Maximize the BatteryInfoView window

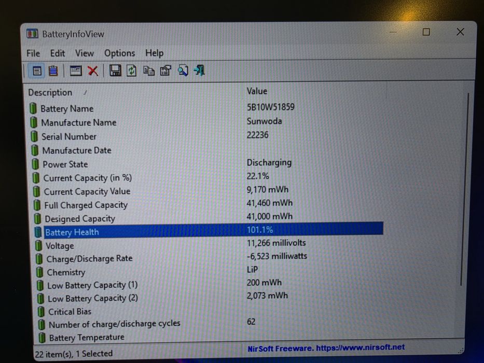tap(426, 32)
